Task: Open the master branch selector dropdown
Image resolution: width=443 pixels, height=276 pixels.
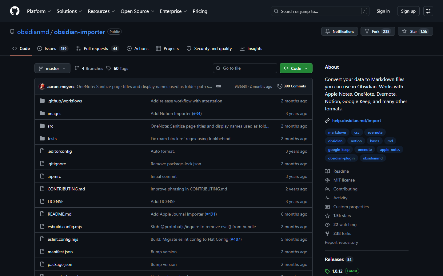Action: 52,68
